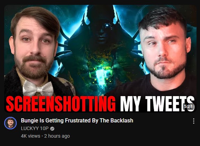This screenshot has height=146, width=200.
Task: Click the white 'TWEETS' thumbnail text
Action: coord(170,104)
